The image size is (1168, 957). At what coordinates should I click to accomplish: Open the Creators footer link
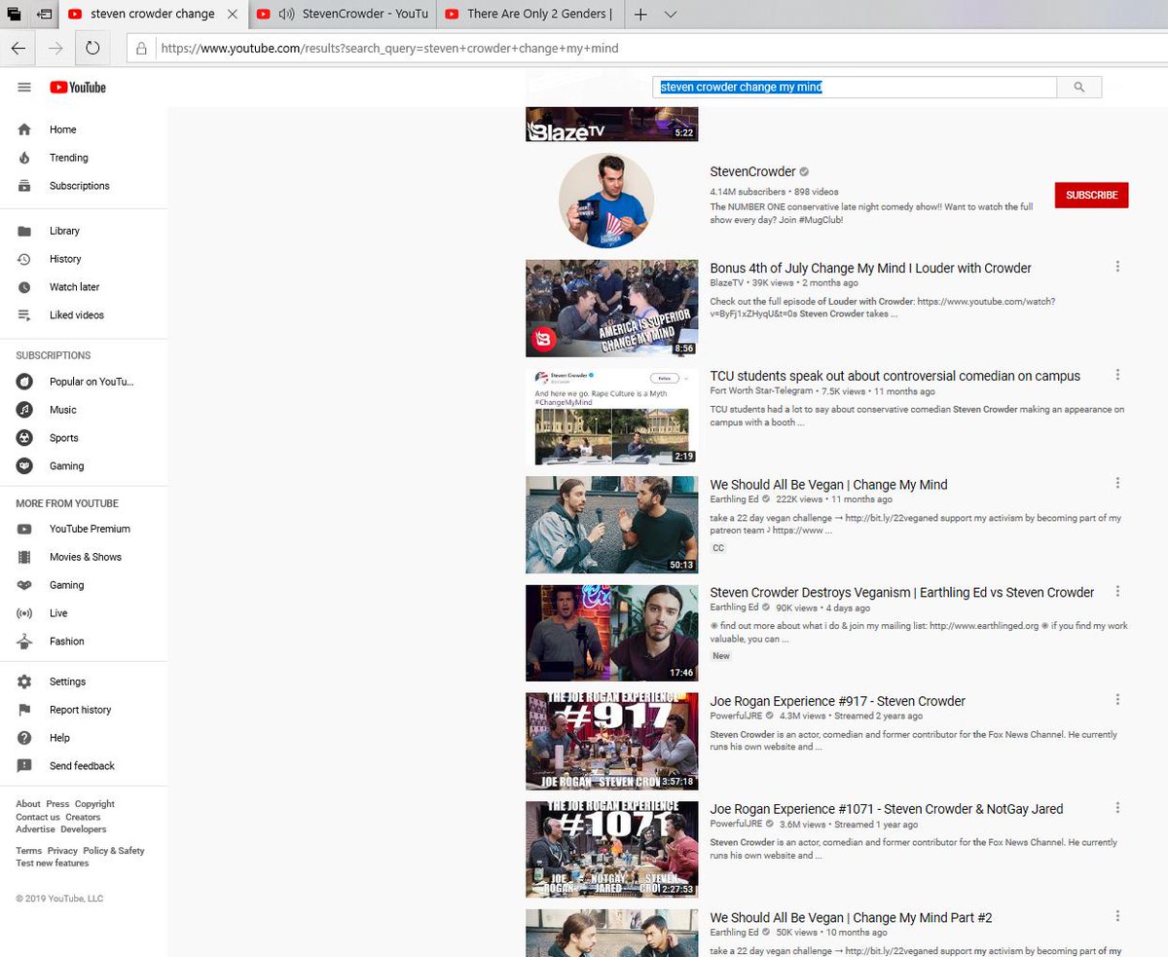(x=83, y=817)
